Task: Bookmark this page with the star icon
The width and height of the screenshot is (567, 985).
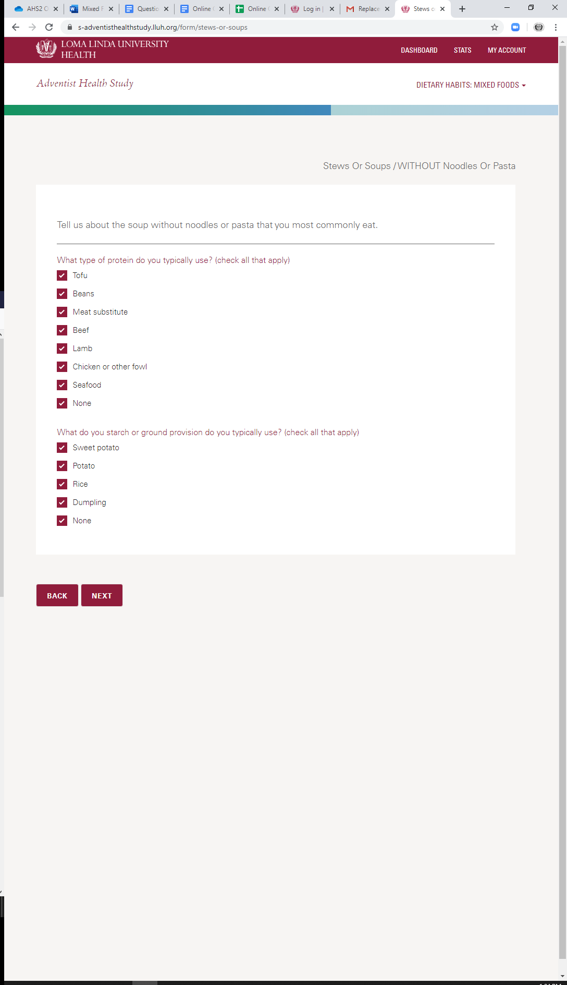Action: point(495,27)
